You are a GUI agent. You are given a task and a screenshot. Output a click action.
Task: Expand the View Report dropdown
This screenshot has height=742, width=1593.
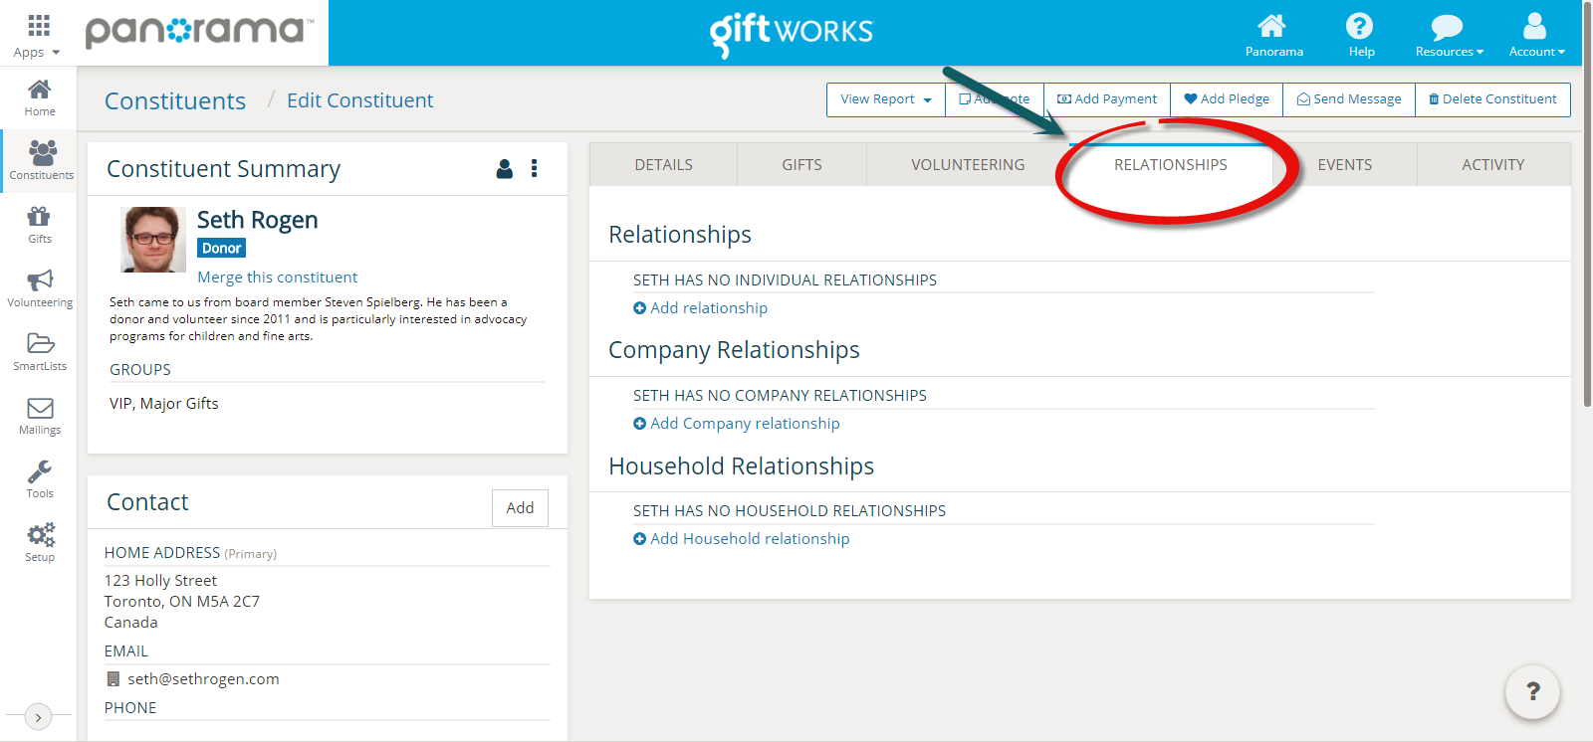[885, 99]
